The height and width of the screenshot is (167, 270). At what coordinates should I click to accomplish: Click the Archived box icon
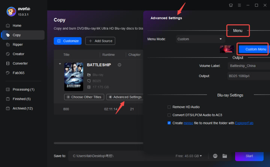(8, 108)
